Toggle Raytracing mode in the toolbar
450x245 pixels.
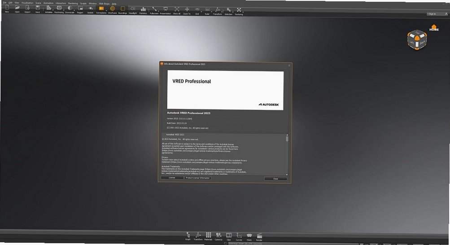[x=59, y=9]
